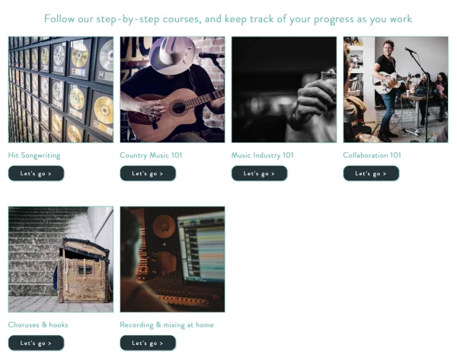Click Let's go under Choruses & hooks

tap(36, 343)
